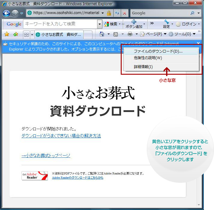Minimize the Internet Explorer window
Viewport: 214px width, 210px height.
click(178, 3)
